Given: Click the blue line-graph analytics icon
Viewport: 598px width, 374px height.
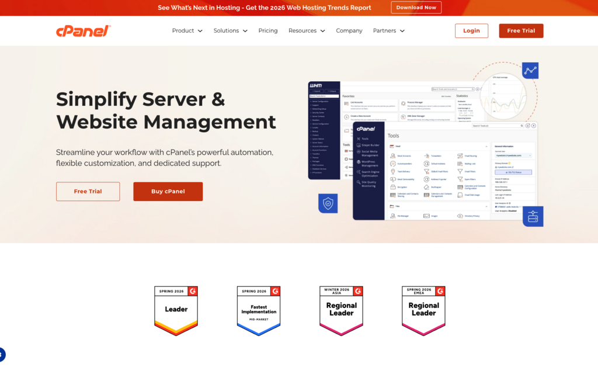Looking at the screenshot, I should pyautogui.click(x=530, y=71).
